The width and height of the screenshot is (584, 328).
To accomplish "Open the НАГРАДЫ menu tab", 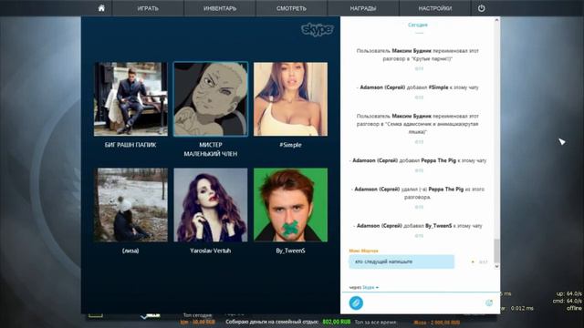I will pos(363,8).
